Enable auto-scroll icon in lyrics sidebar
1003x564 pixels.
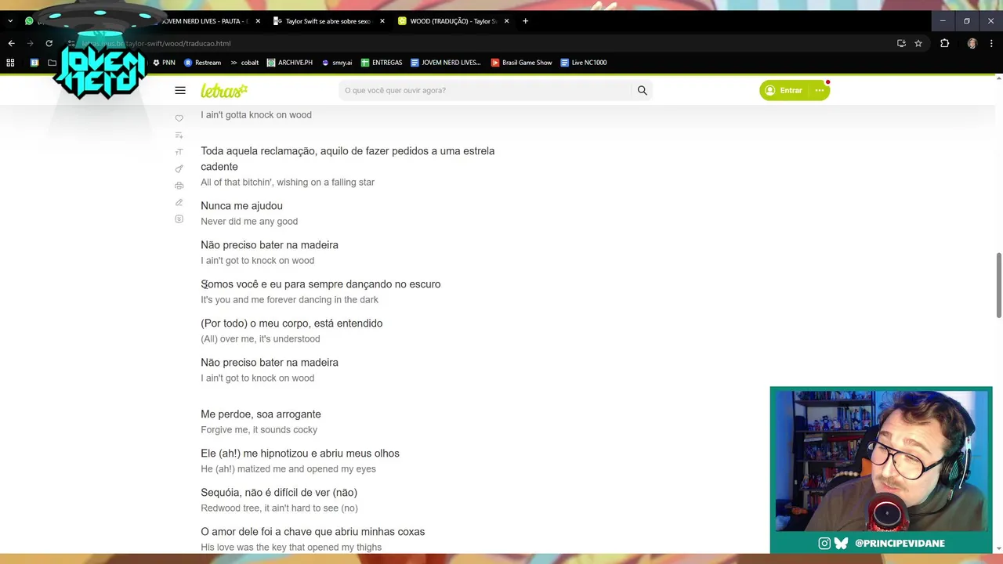pyautogui.click(x=179, y=219)
